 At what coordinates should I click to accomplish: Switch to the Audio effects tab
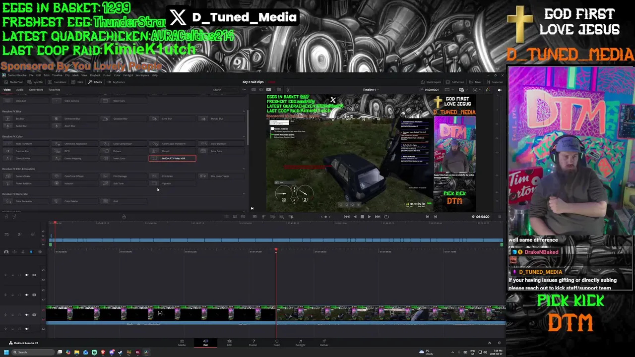pos(20,90)
